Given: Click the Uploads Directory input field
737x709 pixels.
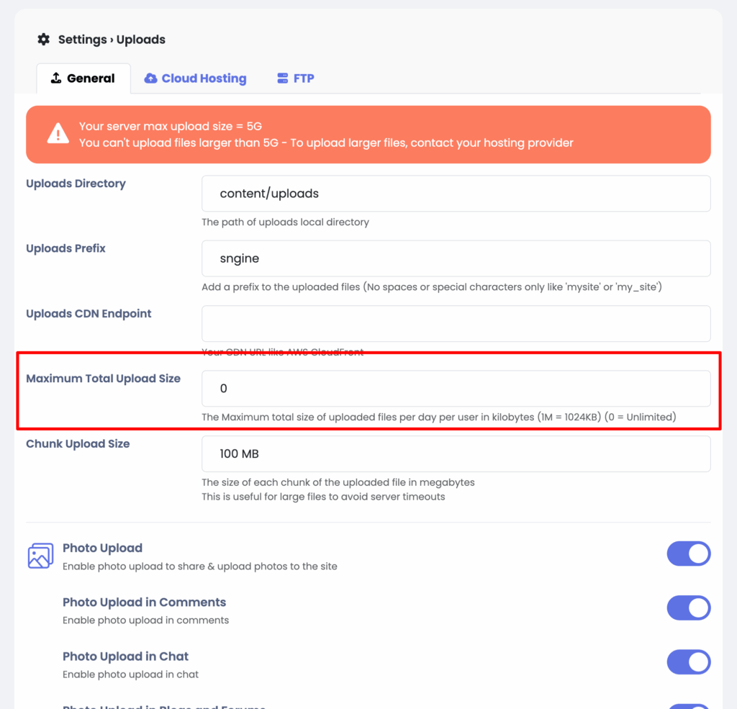Looking at the screenshot, I should 456,194.
